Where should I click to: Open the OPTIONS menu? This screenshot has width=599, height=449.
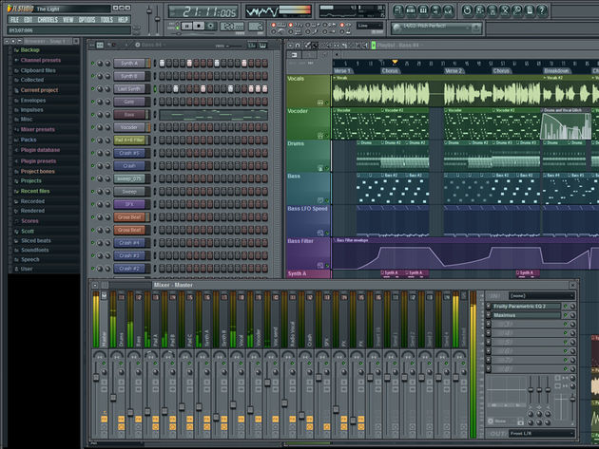87,19
